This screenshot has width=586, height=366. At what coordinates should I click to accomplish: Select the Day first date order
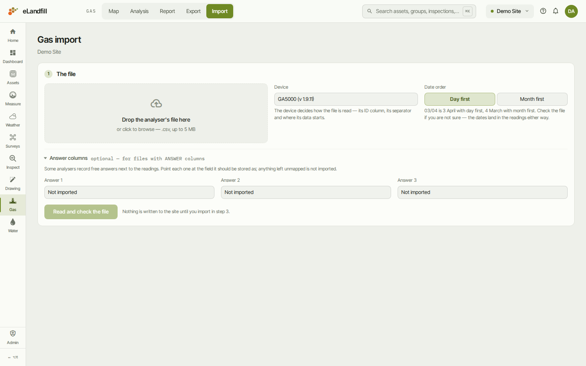click(459, 99)
